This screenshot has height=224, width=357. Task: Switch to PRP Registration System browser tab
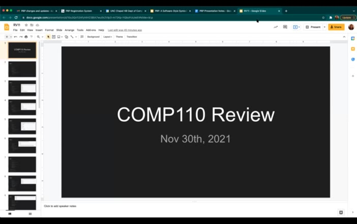click(x=81, y=11)
